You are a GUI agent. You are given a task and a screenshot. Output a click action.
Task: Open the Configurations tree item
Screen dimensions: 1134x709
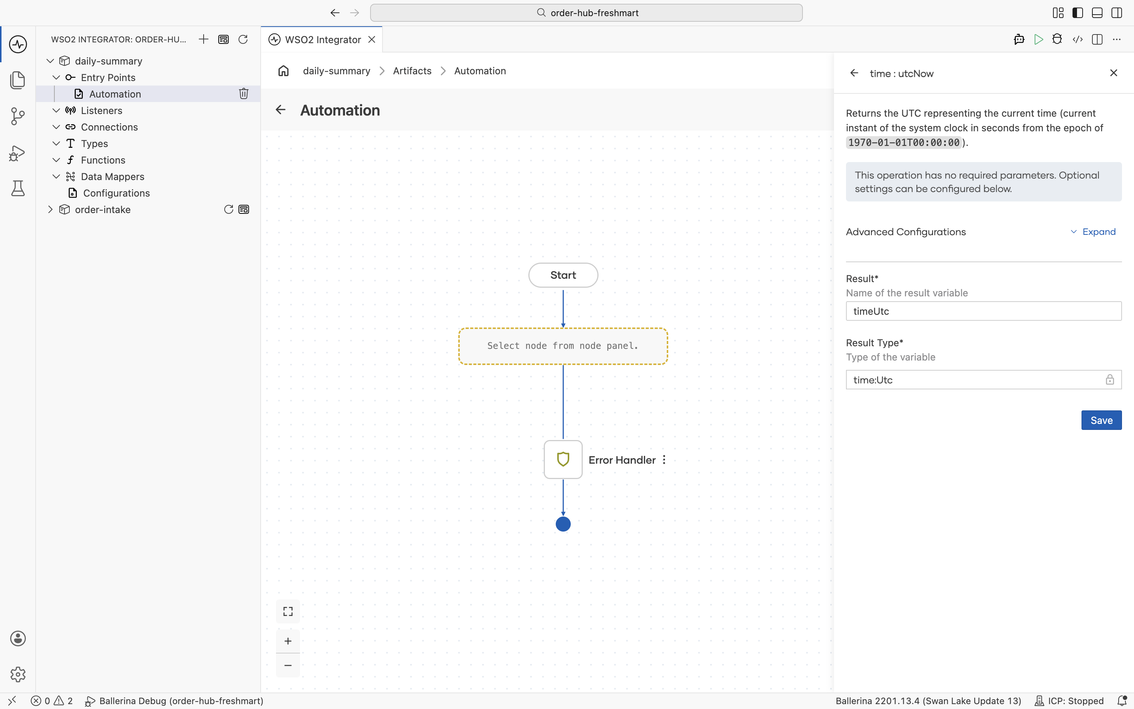116,193
